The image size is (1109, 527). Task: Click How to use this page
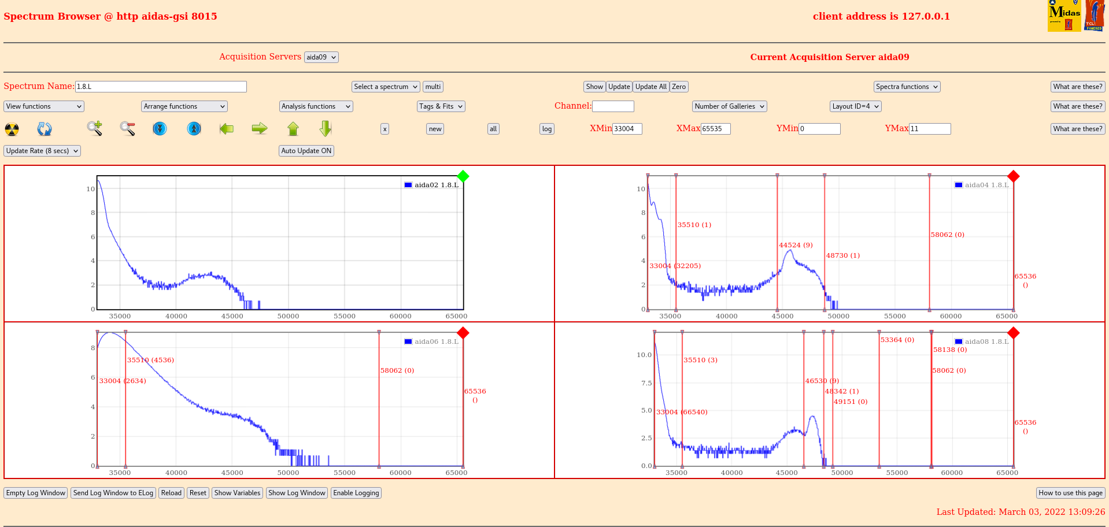coord(1070,493)
